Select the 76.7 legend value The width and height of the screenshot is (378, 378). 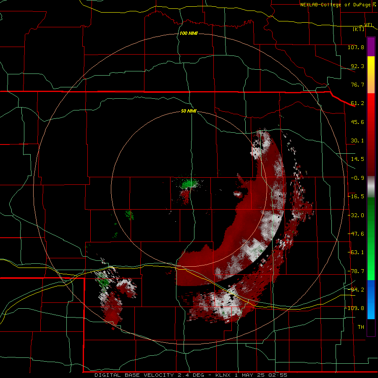point(357,84)
